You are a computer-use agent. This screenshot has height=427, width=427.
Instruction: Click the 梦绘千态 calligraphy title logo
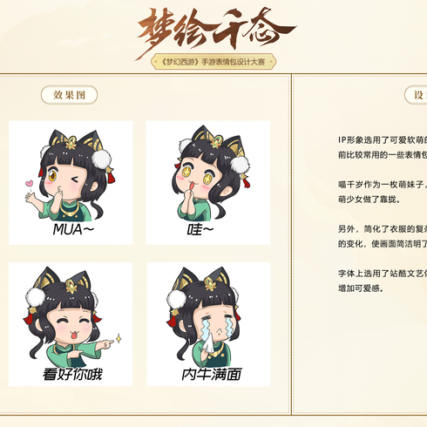click(216, 30)
